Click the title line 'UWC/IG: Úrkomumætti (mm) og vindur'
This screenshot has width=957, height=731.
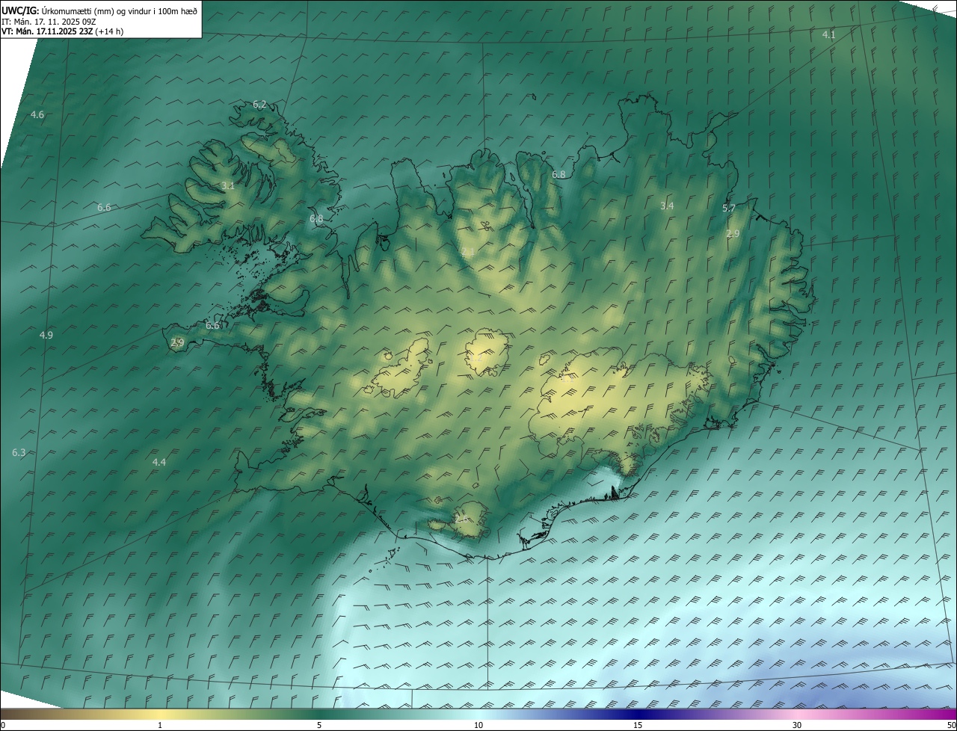99,10
